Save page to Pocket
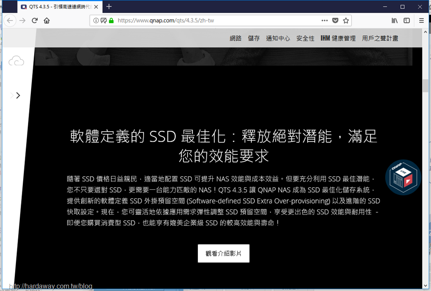The height and width of the screenshot is (291, 431). click(x=335, y=21)
